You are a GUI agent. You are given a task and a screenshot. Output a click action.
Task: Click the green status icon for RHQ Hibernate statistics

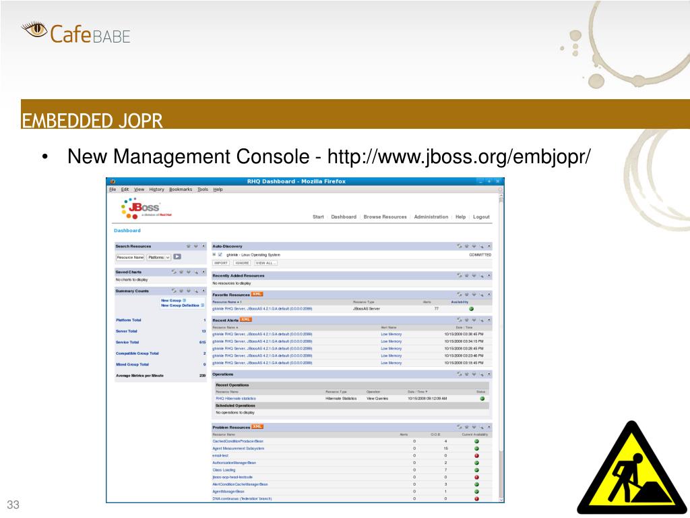[x=482, y=399]
